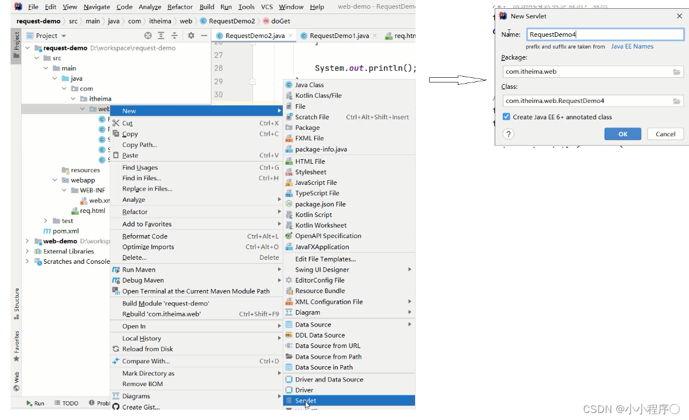
Task: Click the Name input field
Action: tap(605, 35)
